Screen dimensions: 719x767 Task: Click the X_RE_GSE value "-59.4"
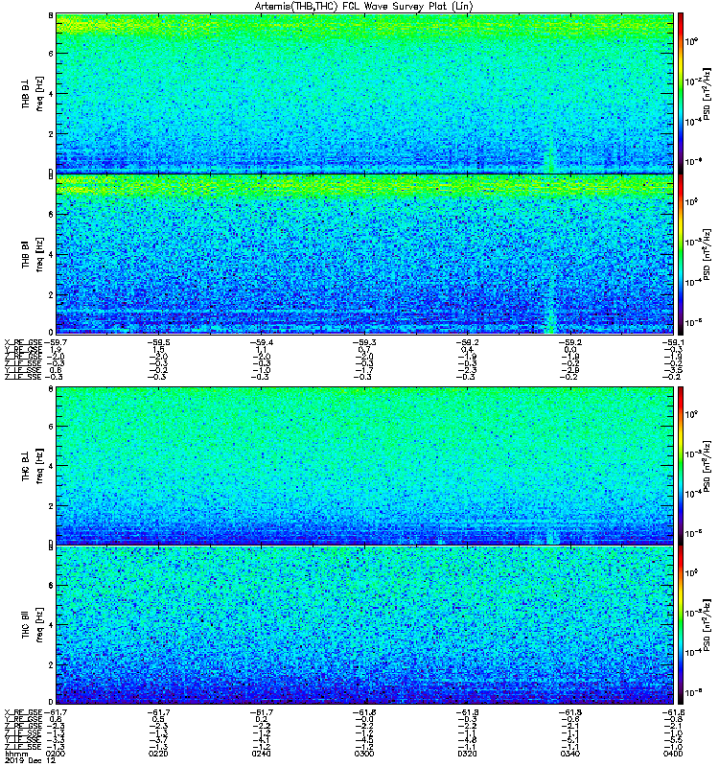click(x=261, y=342)
